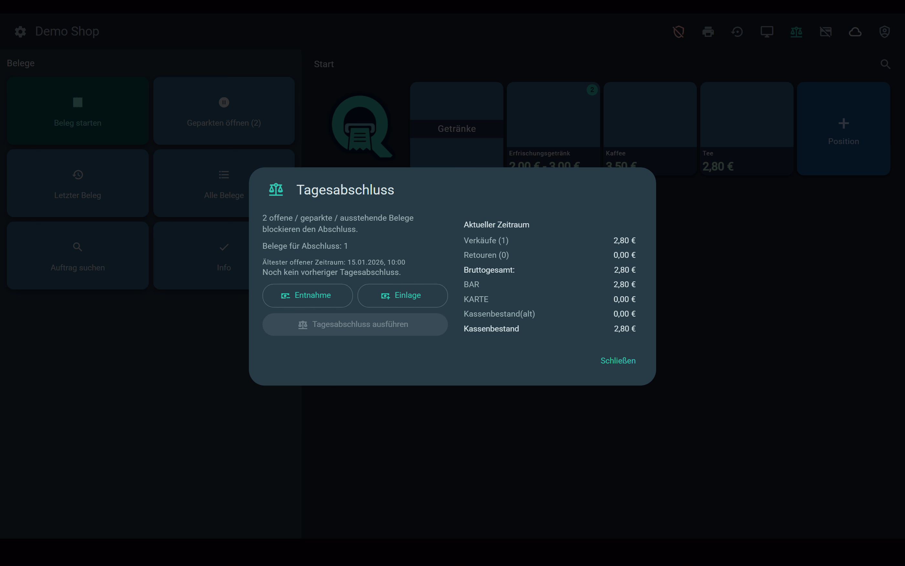Select the Tee product tile

click(x=747, y=128)
